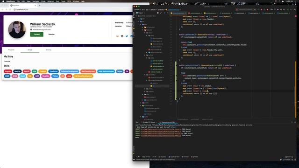Click William Sedlacek's profile photo
Screen dimensions: 299x168
pyautogui.click(x=17, y=29)
